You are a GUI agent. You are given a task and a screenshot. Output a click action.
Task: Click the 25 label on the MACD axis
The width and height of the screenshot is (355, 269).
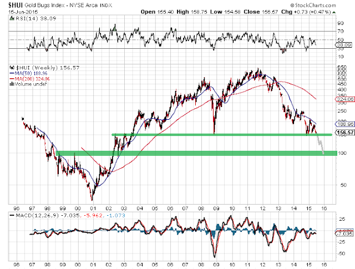(x=342, y=219)
